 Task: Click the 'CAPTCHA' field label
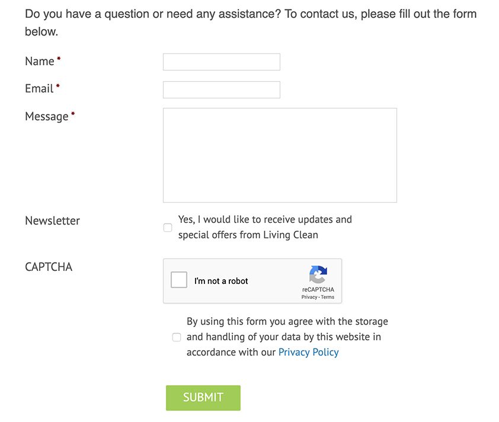pos(49,267)
